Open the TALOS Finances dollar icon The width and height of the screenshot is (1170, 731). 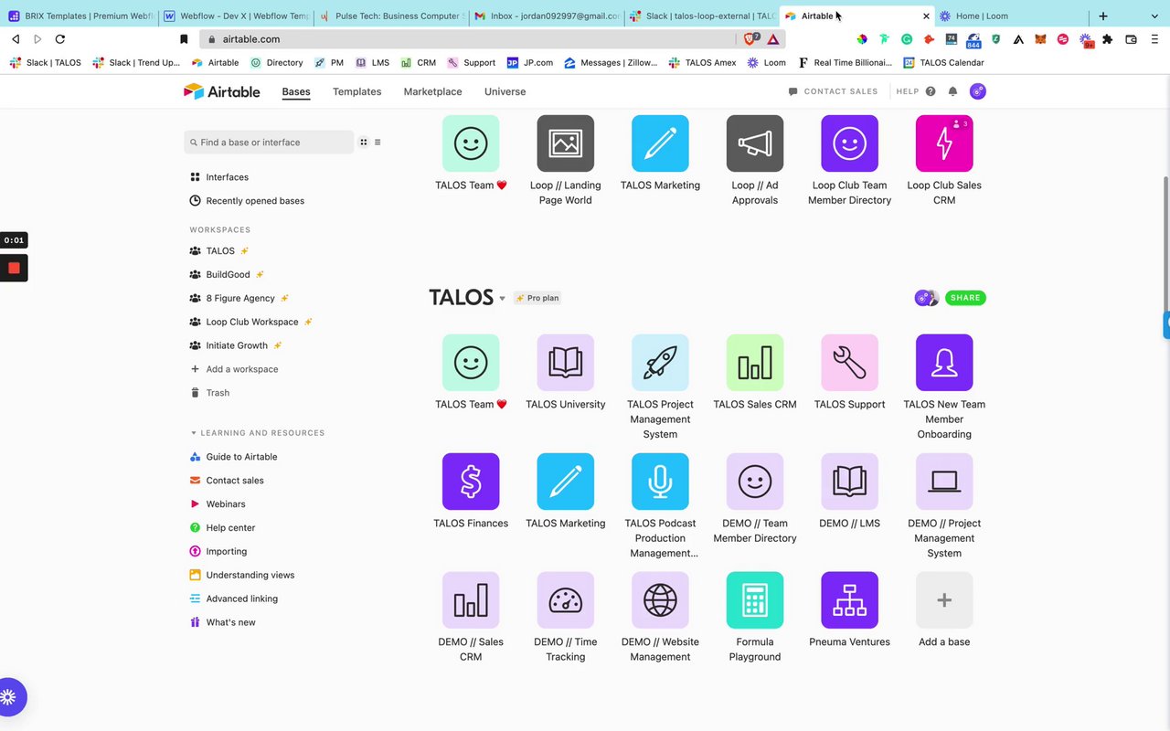471,482
